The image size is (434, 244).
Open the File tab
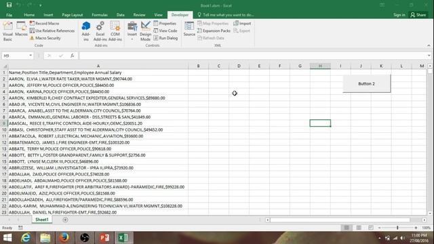[x=9, y=15]
